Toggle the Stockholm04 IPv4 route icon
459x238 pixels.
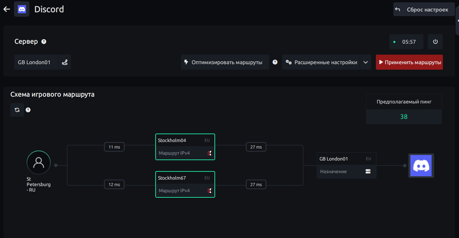click(x=209, y=153)
